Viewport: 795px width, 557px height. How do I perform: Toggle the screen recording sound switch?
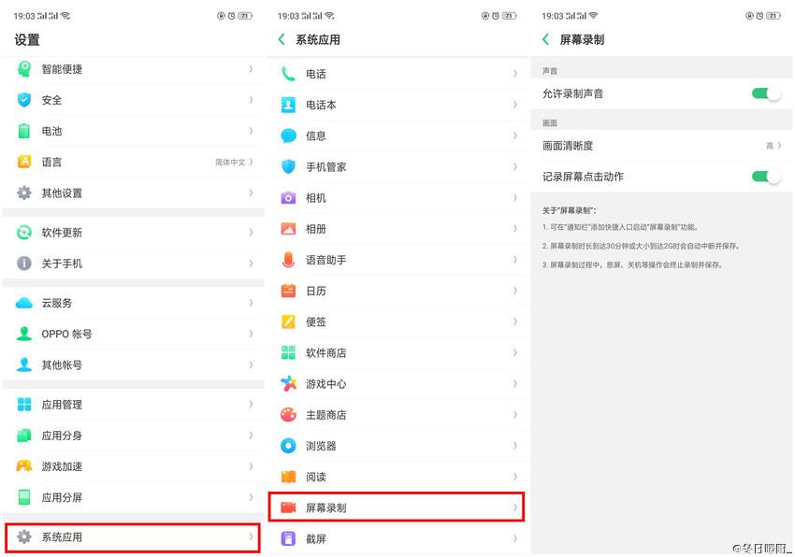click(x=766, y=93)
